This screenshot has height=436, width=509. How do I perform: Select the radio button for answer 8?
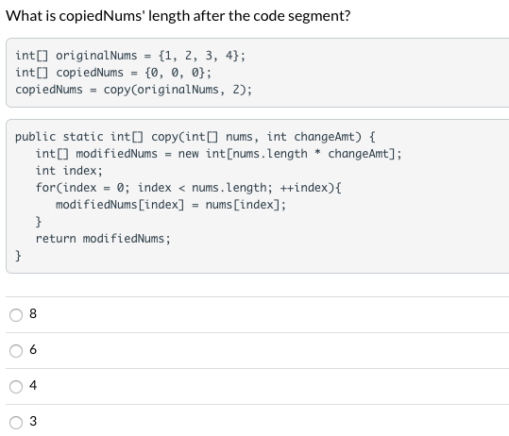pos(16,315)
